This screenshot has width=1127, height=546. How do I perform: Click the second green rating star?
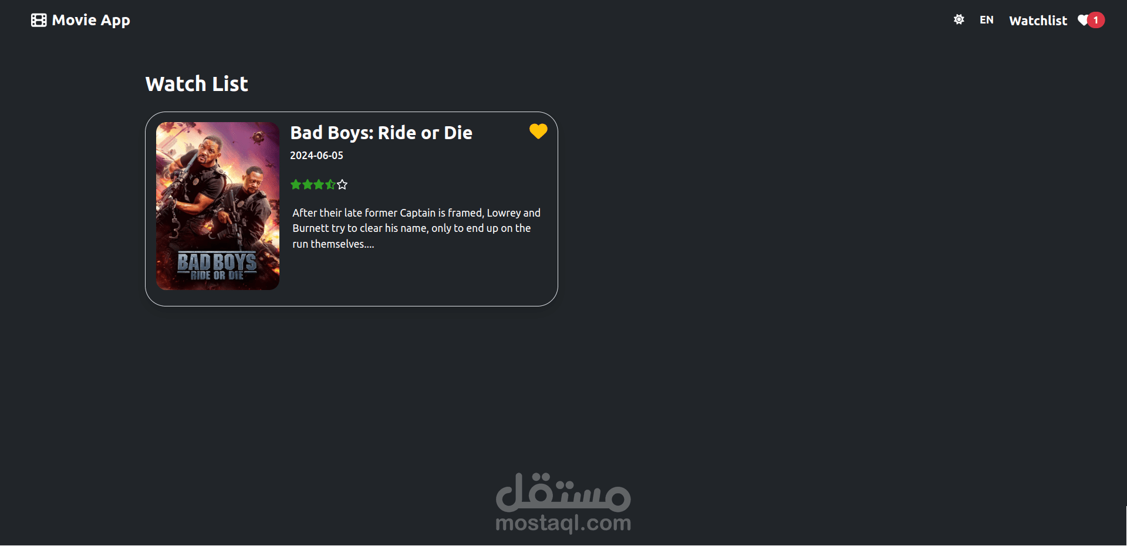point(308,185)
